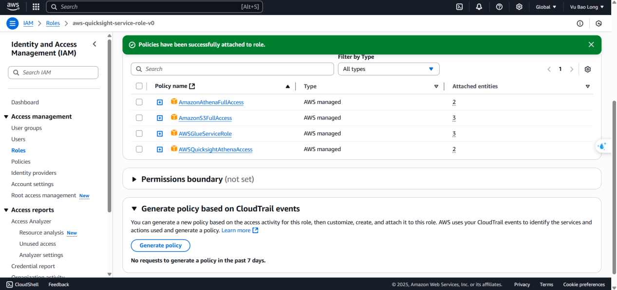Open CloudShell from the top bar icon
This screenshot has width=617, height=290.
click(x=459, y=7)
